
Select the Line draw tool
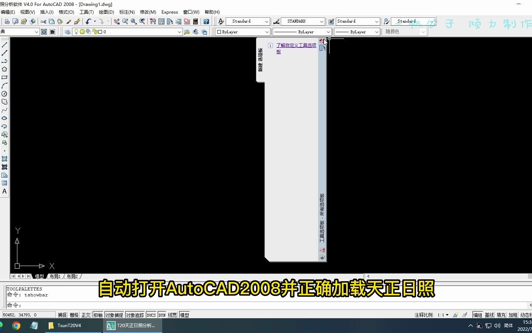(4, 45)
